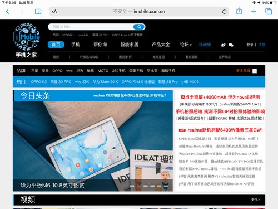The image size is (278, 209).
Task: Select the MOTO brand link
Action: (x=103, y=71)
